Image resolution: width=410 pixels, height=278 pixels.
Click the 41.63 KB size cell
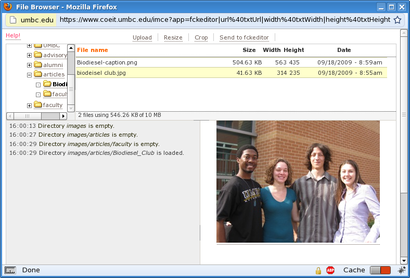pos(249,73)
